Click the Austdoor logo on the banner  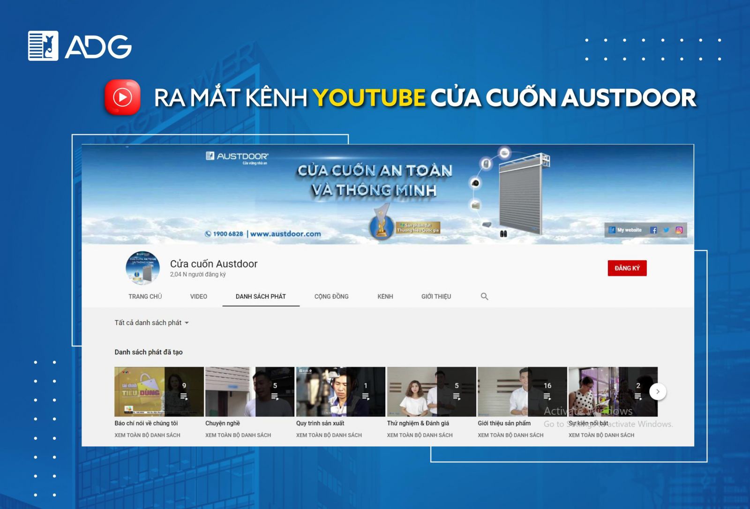[x=237, y=158]
